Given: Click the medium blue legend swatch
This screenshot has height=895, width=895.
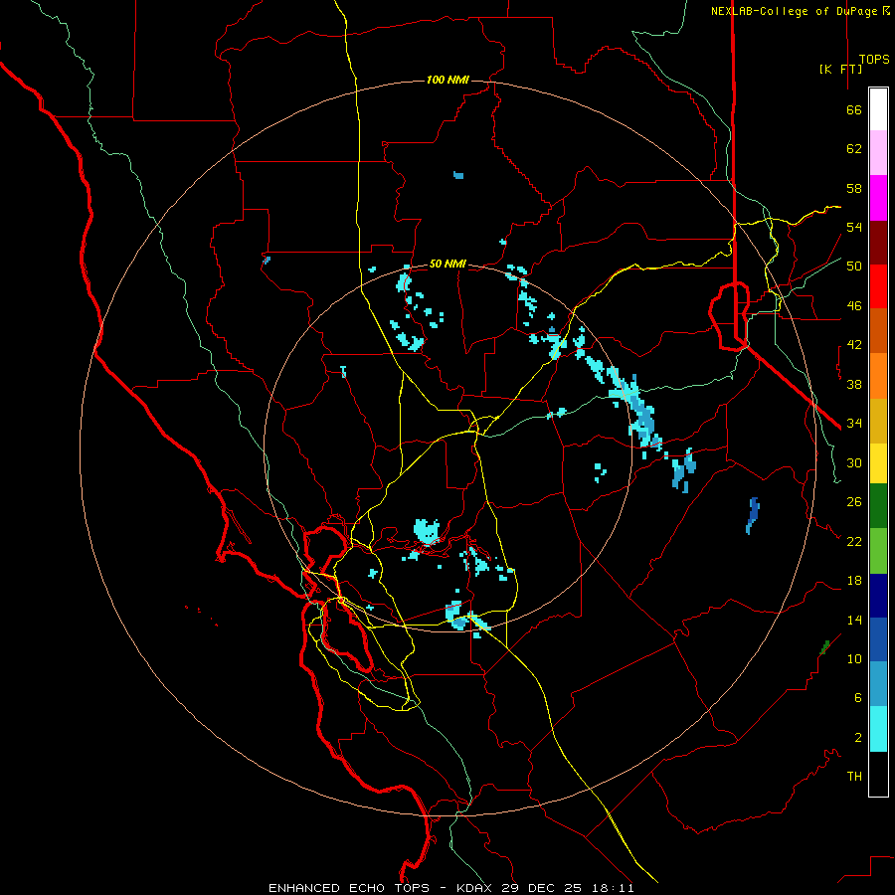Looking at the screenshot, I should click(878, 639).
